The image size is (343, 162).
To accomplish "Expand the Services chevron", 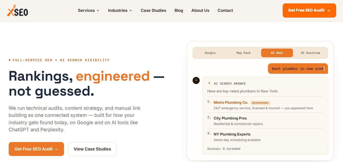I will click(x=98, y=11).
